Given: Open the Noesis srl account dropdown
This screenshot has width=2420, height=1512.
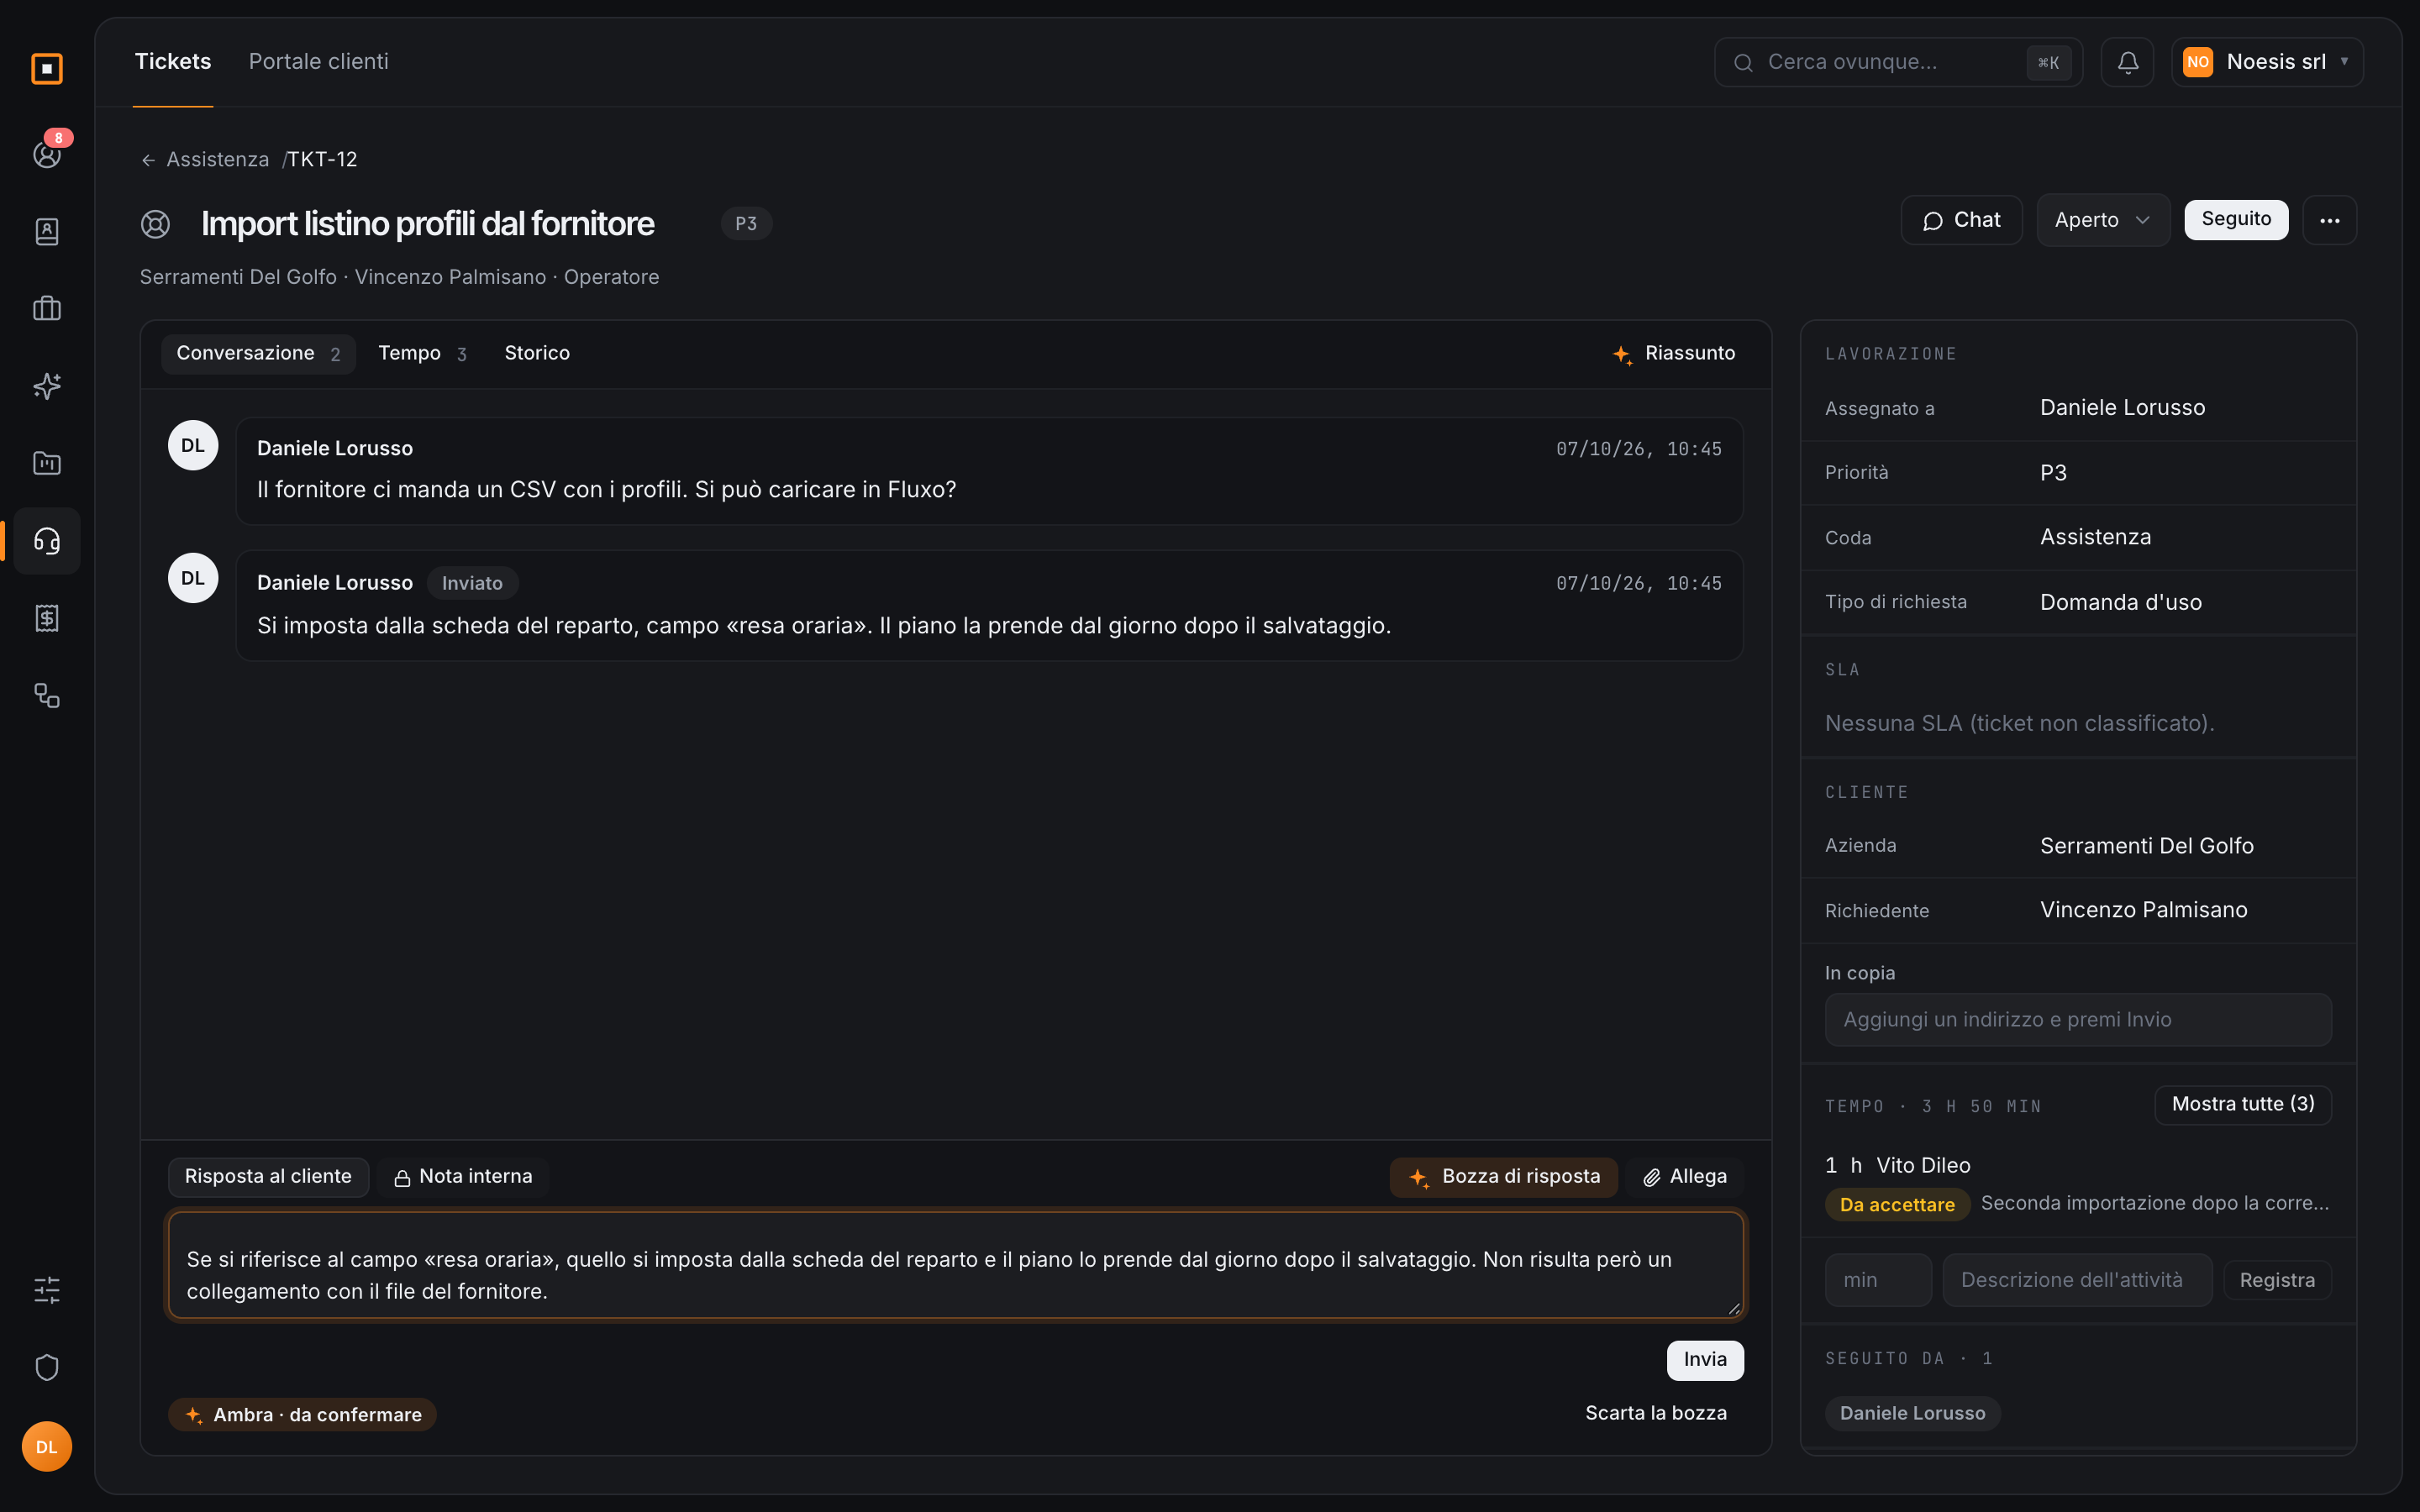Looking at the screenshot, I should click(2267, 62).
